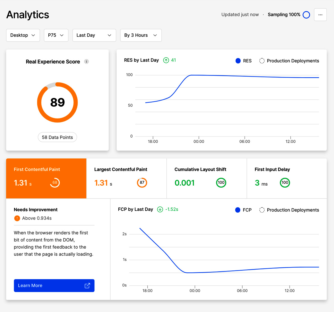Viewport: 334px width, 312px height.
Task: Toggle Production Deployments on the RES chart
Action: [x=289, y=61]
